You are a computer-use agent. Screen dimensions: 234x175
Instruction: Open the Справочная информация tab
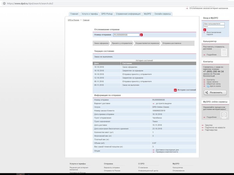[x=128, y=14]
